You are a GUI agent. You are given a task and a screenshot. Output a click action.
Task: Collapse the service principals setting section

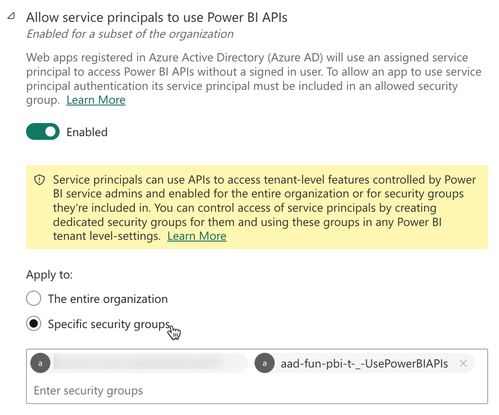point(11,16)
